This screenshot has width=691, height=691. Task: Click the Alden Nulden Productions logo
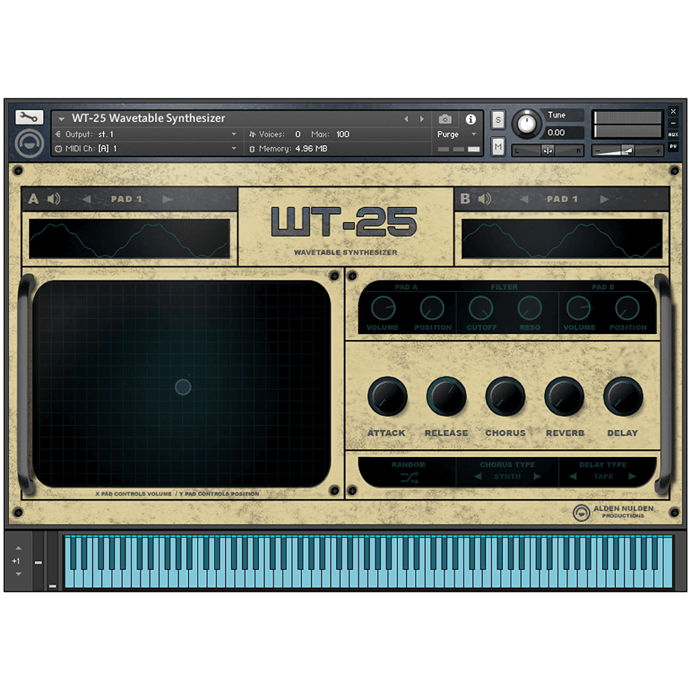tap(582, 513)
